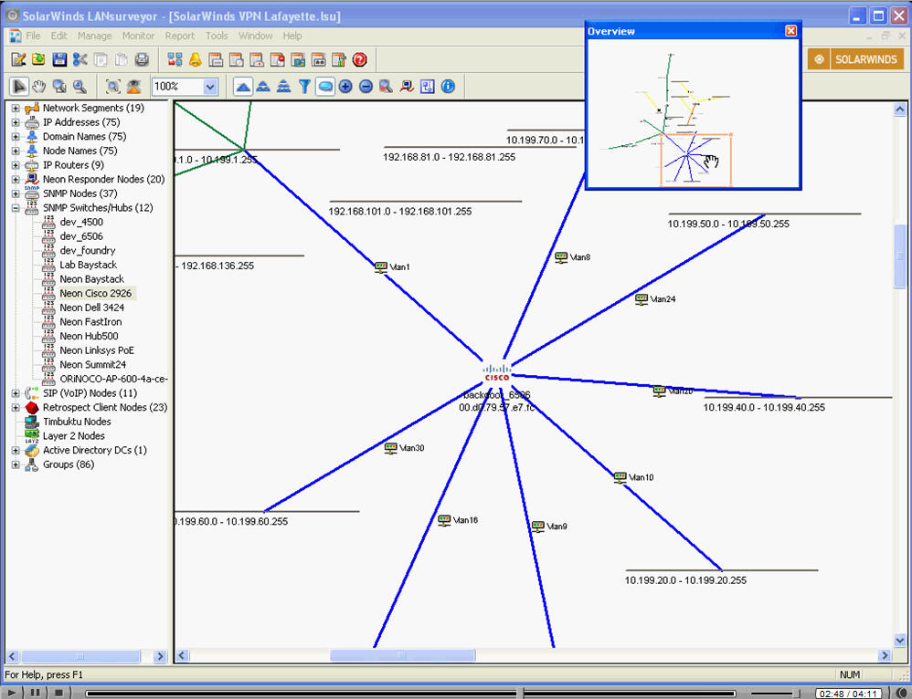Image resolution: width=912 pixels, height=699 pixels.
Task: Click the 10.199.20.0 - 10.199.20.255 segment label
Action: click(685, 580)
